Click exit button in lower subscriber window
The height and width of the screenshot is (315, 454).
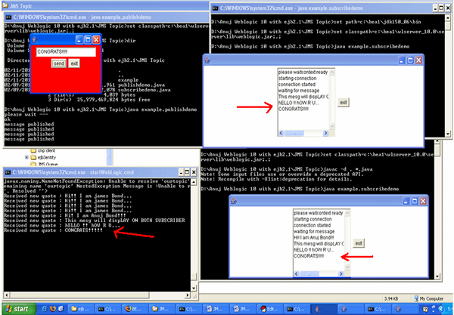pyautogui.click(x=359, y=242)
